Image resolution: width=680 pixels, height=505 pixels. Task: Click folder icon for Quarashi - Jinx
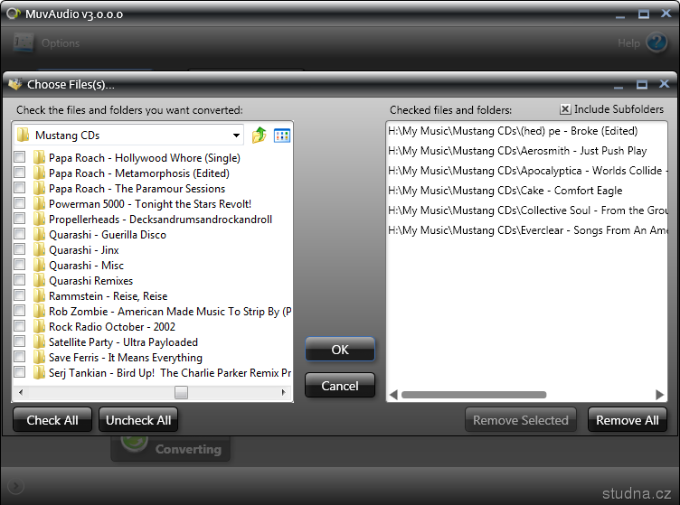tap(39, 249)
